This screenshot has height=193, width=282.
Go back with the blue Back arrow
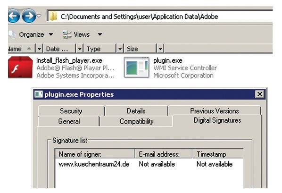(14, 16)
